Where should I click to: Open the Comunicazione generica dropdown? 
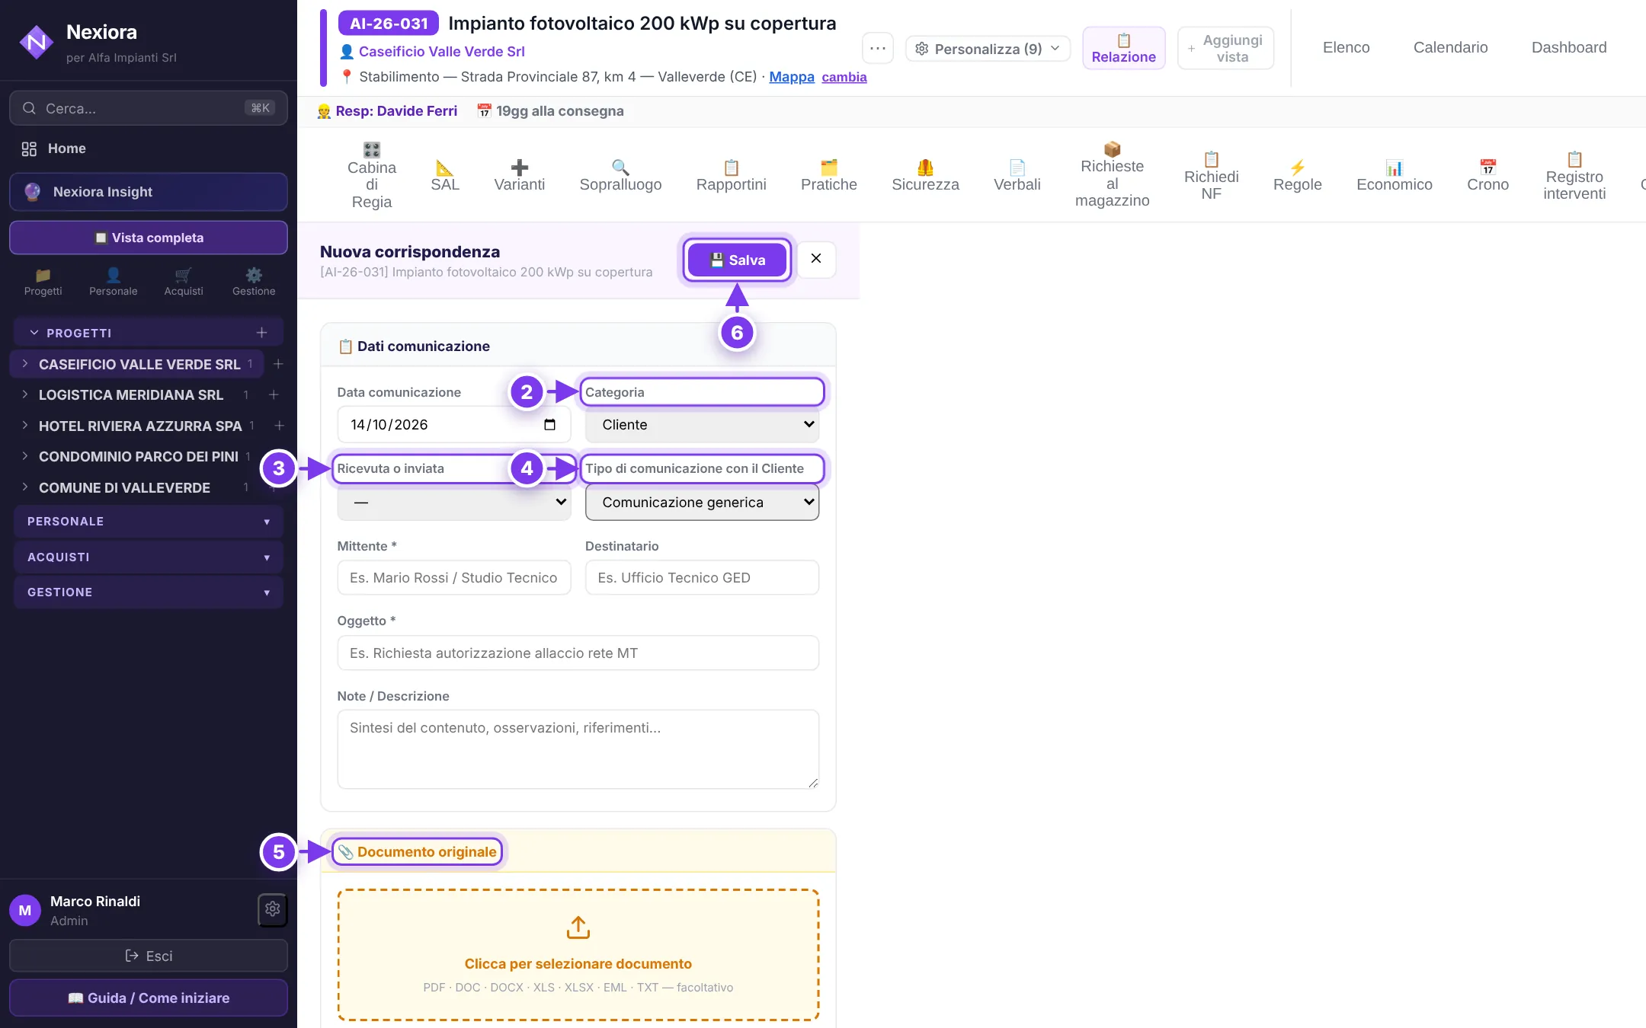click(x=702, y=503)
